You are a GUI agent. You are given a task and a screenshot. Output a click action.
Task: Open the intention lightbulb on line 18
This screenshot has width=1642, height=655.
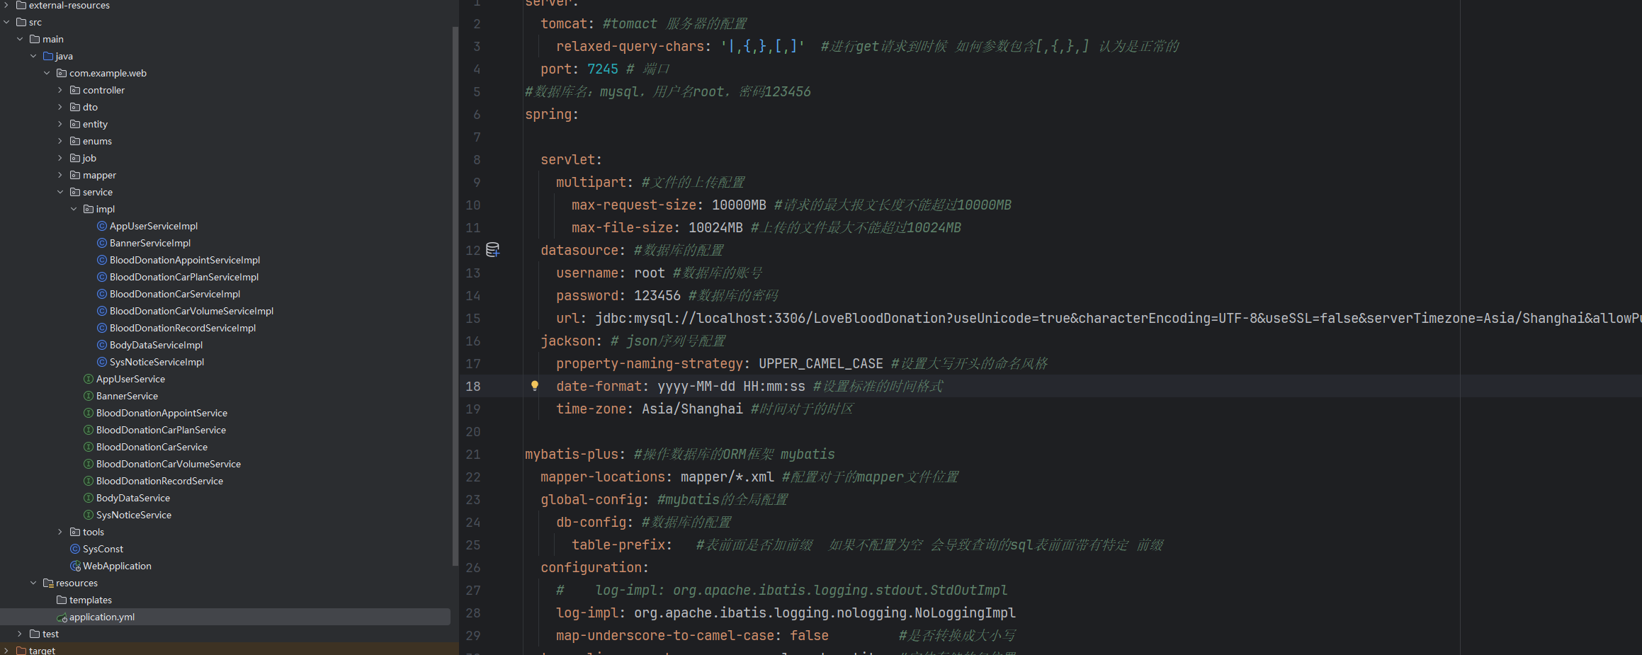535,385
